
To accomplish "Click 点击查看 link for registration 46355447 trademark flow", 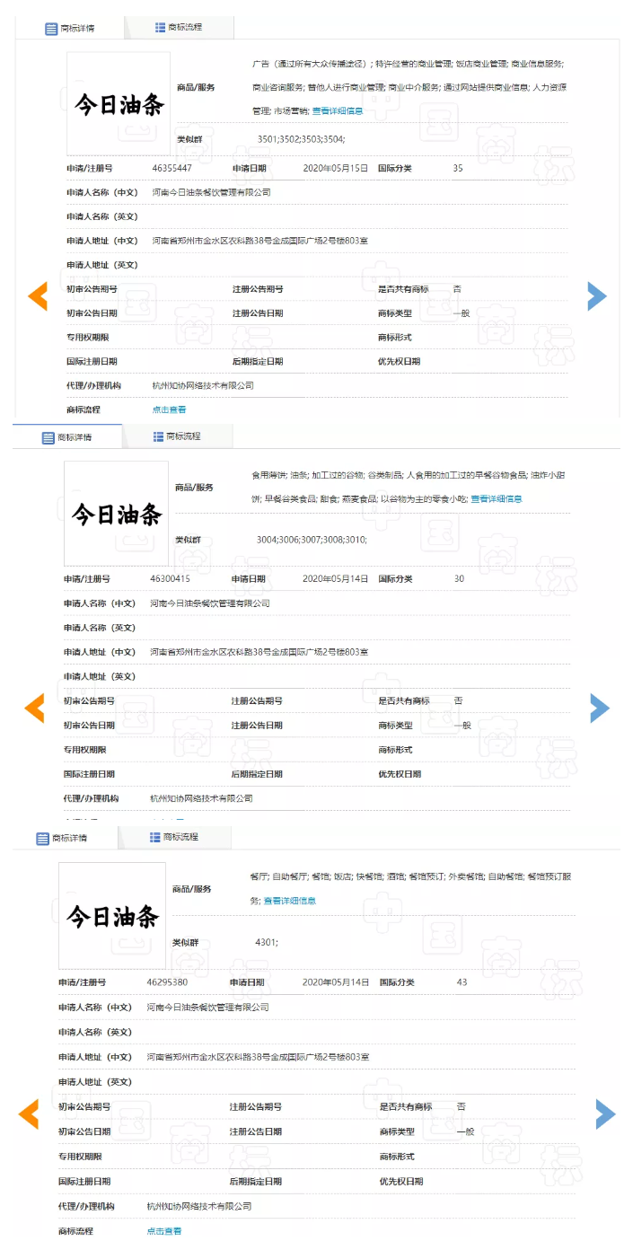I will [x=169, y=409].
